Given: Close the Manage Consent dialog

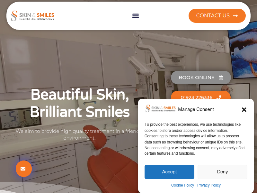Looking at the screenshot, I should 244,110.
